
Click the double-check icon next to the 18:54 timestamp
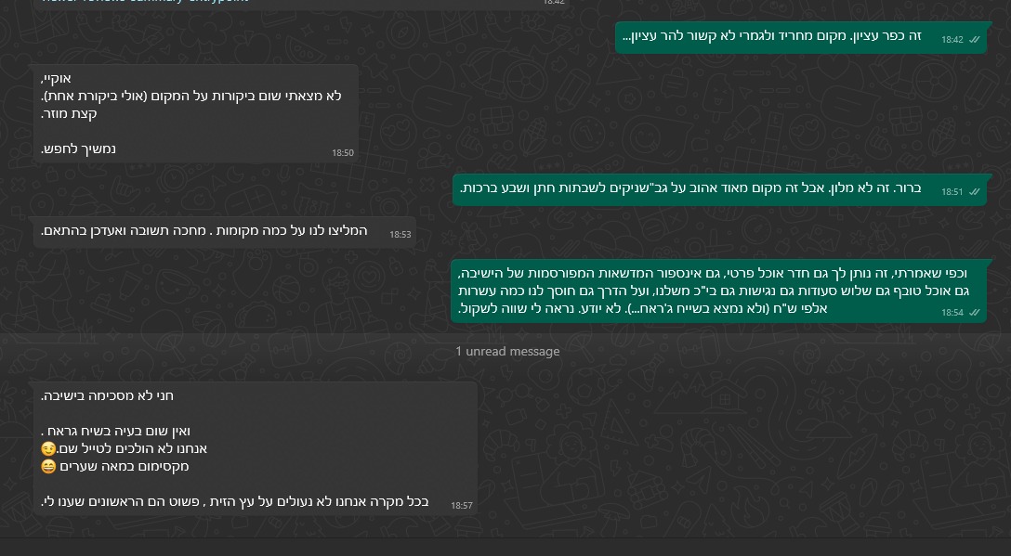coord(974,313)
